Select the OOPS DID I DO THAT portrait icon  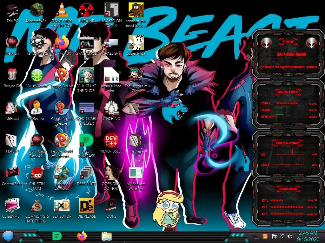(111, 173)
